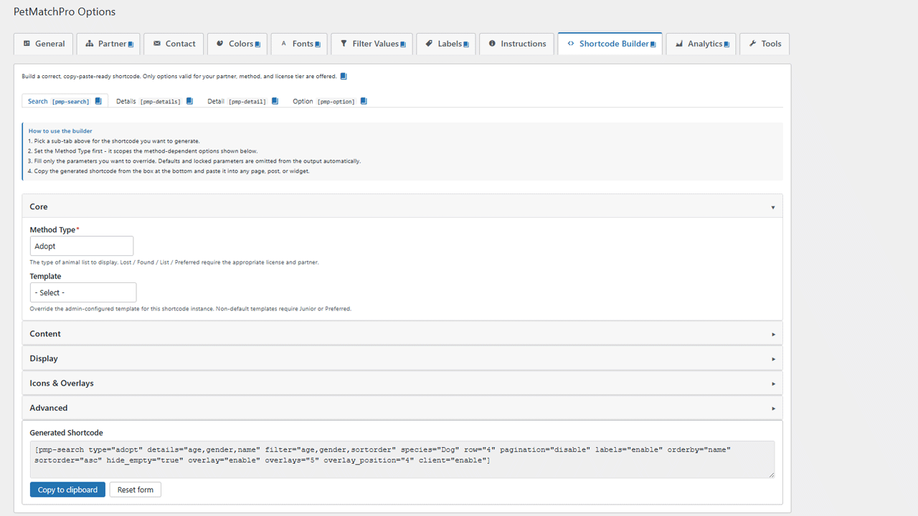The image size is (918, 516).
Task: Open the help icon beside Fonts tab
Action: (318, 44)
